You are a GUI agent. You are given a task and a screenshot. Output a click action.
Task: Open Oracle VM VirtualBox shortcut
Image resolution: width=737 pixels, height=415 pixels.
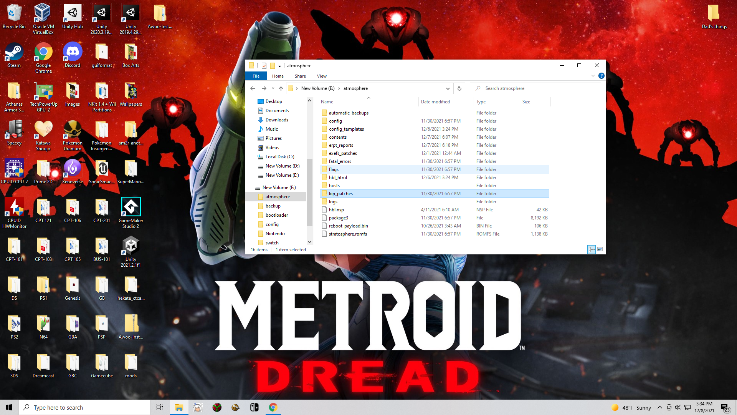43,19
